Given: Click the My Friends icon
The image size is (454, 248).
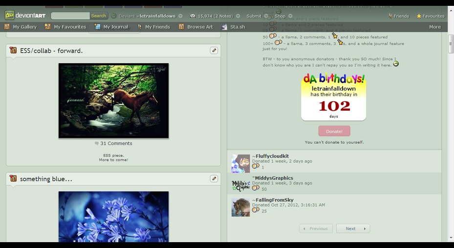Looking at the screenshot, I should 140,27.
